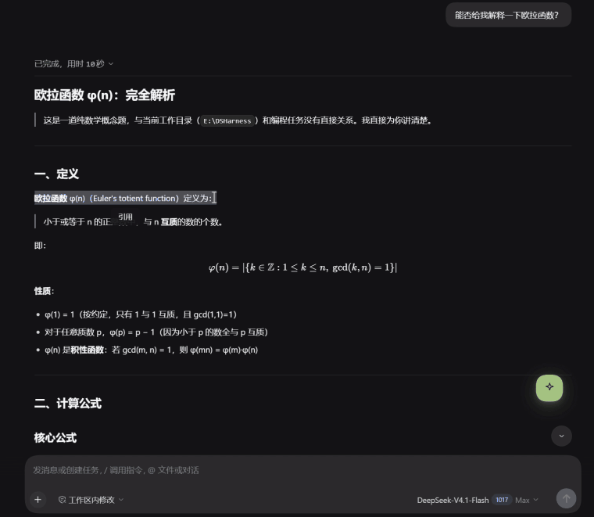Click the green sparkle floating button

(549, 387)
